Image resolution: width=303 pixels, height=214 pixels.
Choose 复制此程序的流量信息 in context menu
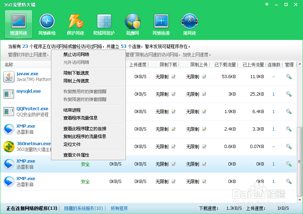coord(85,137)
